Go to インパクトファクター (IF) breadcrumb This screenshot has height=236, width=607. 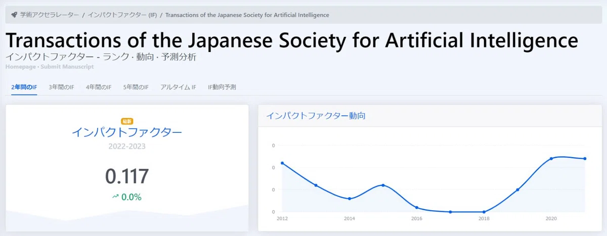122,15
